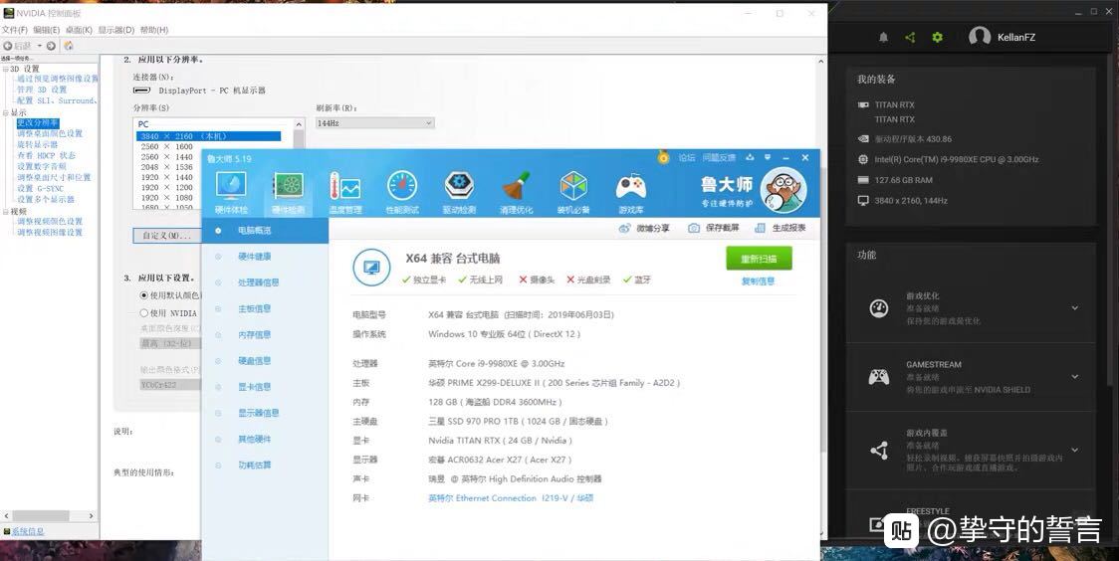Click KellanFZ user avatar

(x=980, y=37)
